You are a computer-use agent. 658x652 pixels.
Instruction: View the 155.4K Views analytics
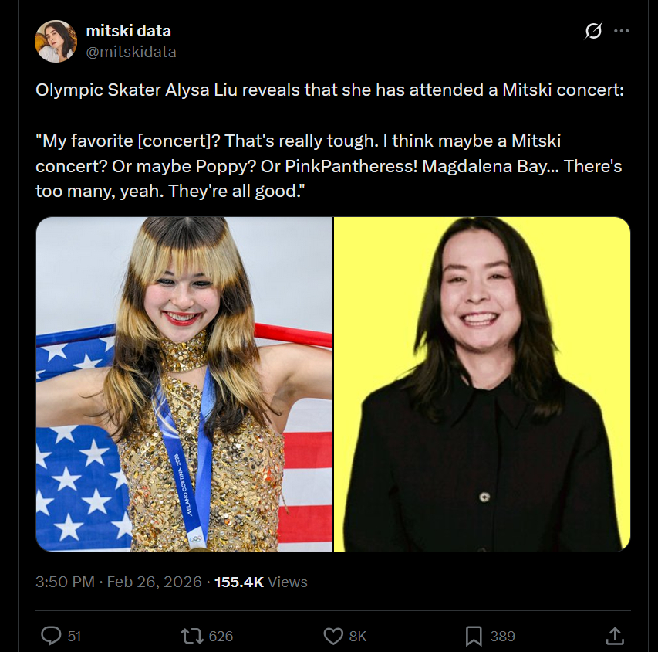(261, 582)
